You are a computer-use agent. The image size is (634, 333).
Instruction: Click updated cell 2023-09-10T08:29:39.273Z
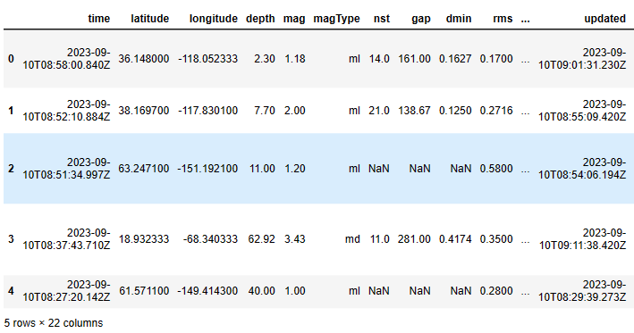click(x=582, y=291)
